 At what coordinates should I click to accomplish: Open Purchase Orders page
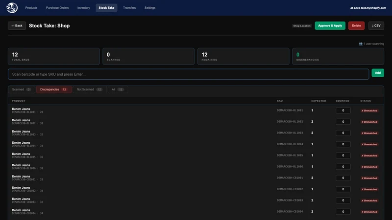tap(57, 8)
